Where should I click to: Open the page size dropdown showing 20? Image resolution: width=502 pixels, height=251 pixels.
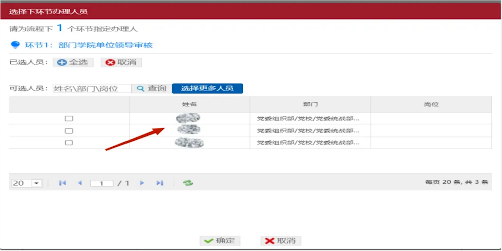coord(27,183)
